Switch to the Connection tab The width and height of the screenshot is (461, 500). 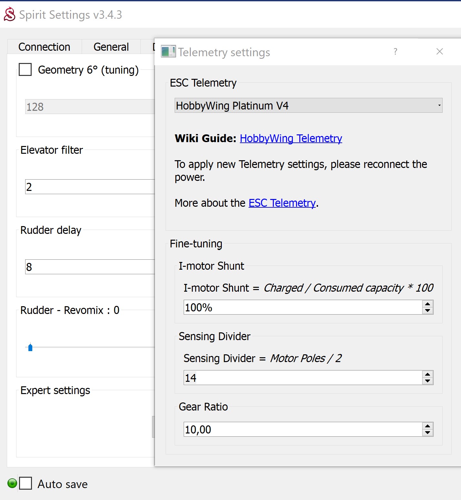click(x=44, y=47)
